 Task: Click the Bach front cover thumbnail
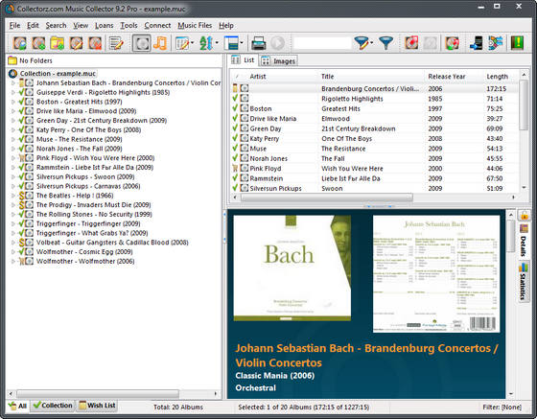pos(292,268)
